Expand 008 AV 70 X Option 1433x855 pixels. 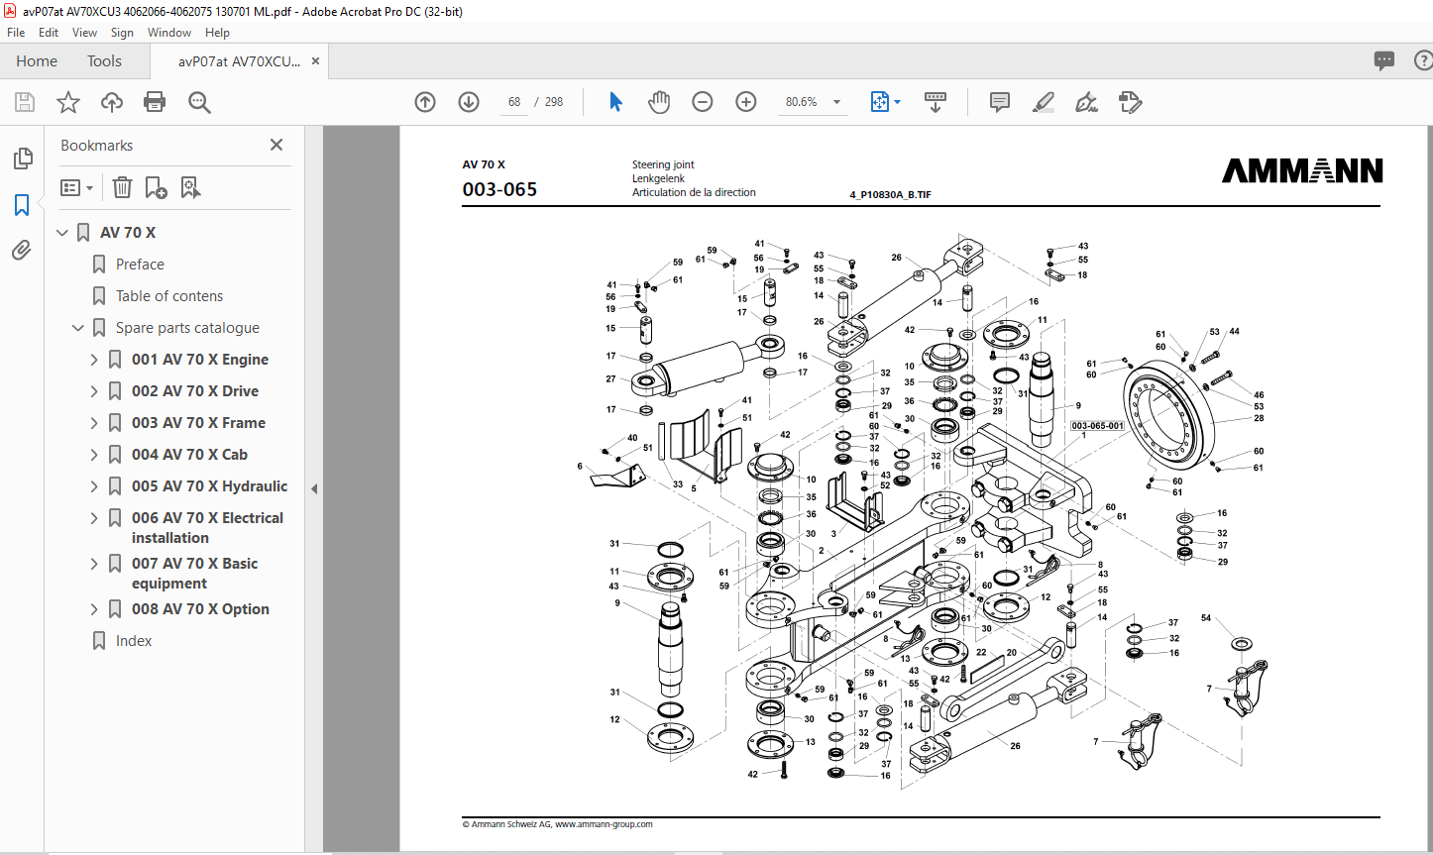click(94, 609)
